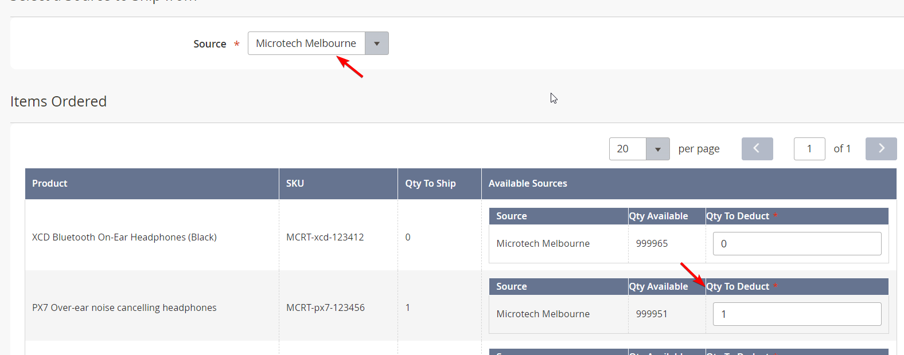
Task: Click SKU MCRT-px7-123456
Action: coord(325,307)
